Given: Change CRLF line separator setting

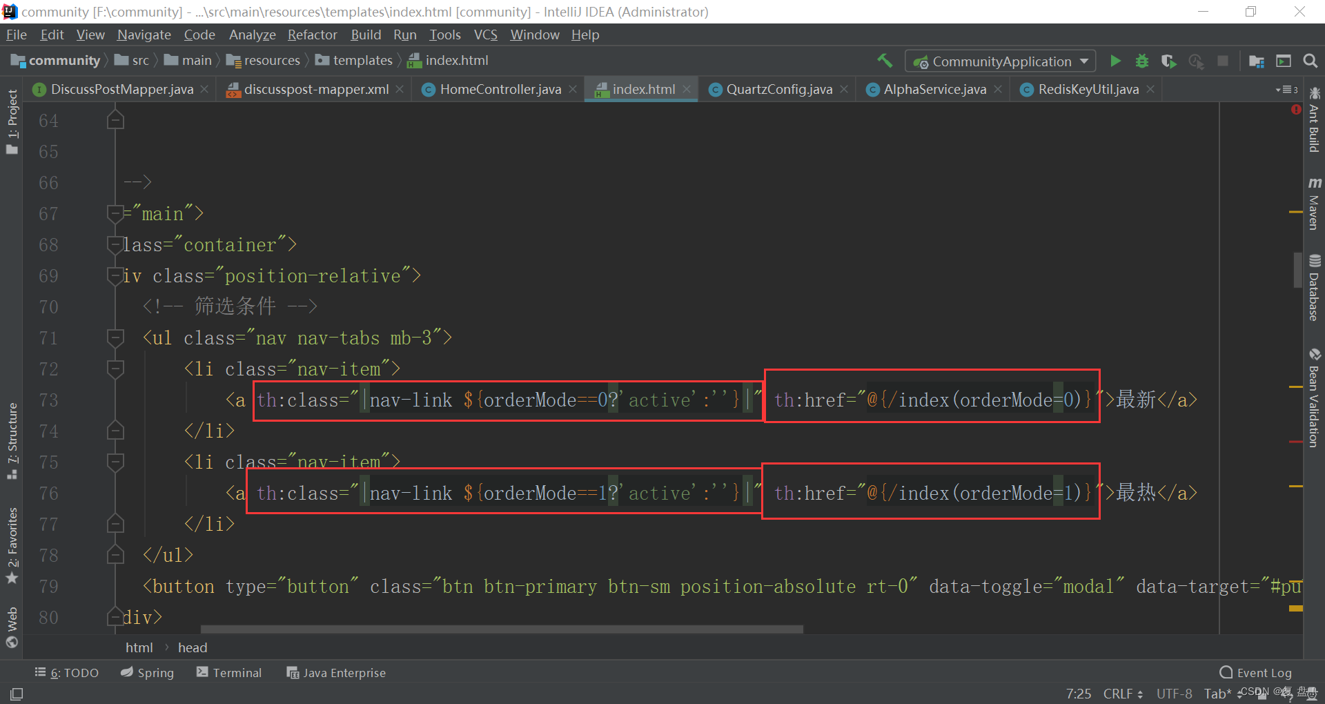Looking at the screenshot, I should 1123,694.
